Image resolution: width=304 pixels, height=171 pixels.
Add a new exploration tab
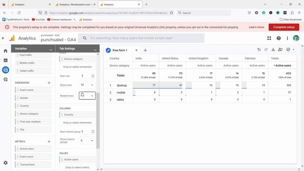(145, 50)
